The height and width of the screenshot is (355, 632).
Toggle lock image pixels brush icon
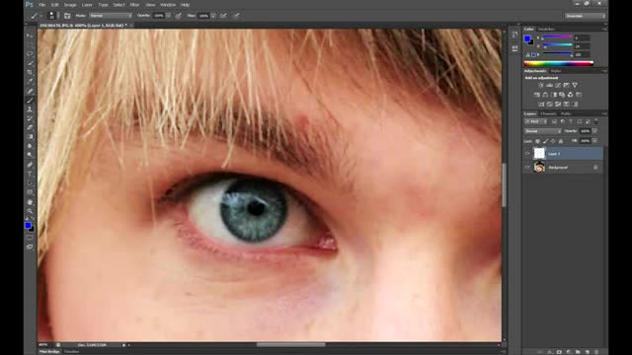tap(545, 141)
